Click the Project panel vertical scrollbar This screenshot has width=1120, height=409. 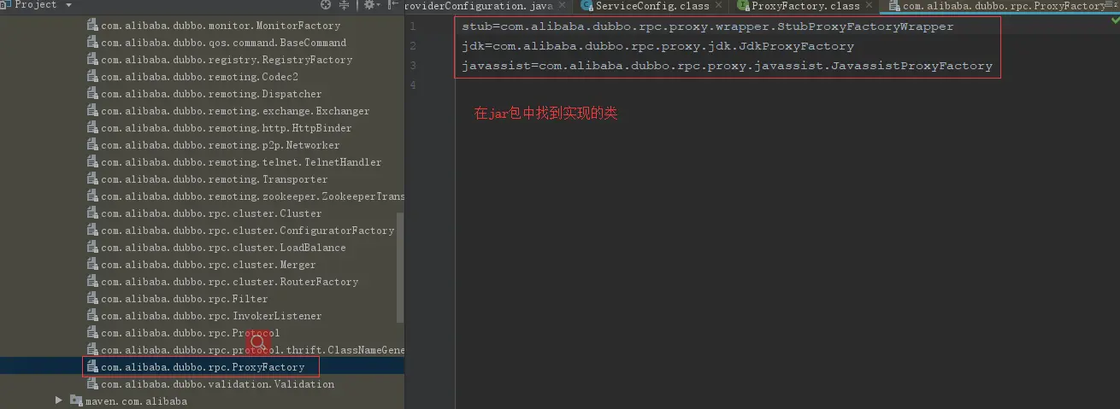400,266
